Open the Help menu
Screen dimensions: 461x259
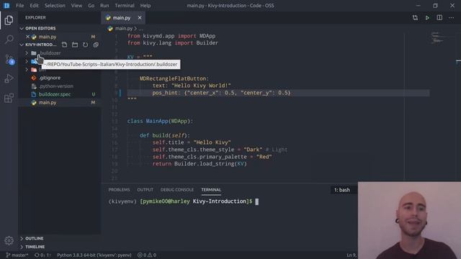point(146,6)
